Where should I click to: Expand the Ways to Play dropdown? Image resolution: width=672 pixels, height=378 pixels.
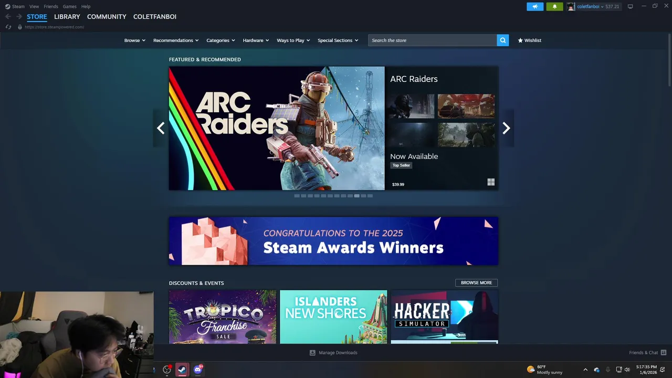pos(293,40)
